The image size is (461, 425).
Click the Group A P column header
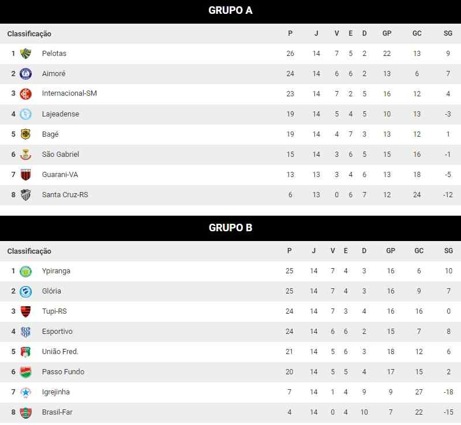(x=290, y=33)
